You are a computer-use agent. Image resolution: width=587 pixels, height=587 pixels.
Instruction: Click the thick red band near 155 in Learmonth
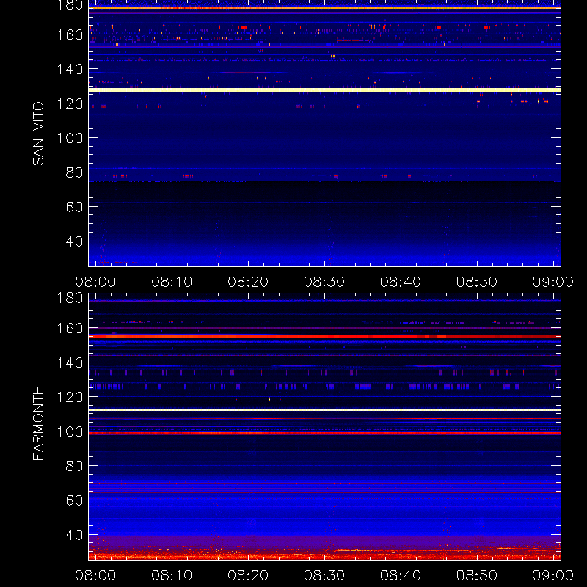[x=324, y=337]
